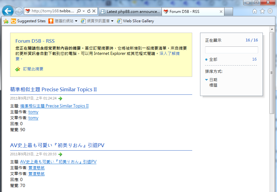Click the browser Back arrow button
Screen dimensions: 277x192
coord(8,11)
